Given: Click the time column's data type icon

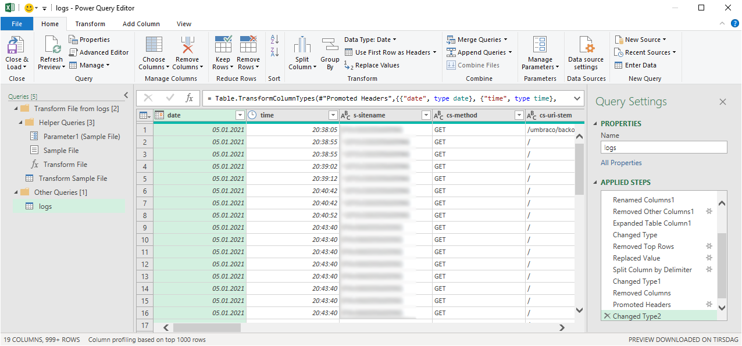Looking at the screenshot, I should [252, 115].
